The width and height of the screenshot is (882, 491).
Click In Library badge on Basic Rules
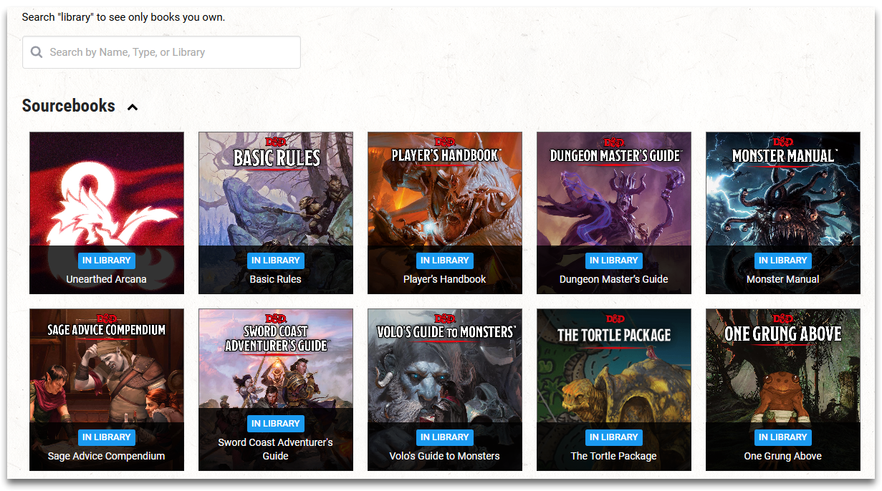[276, 261]
